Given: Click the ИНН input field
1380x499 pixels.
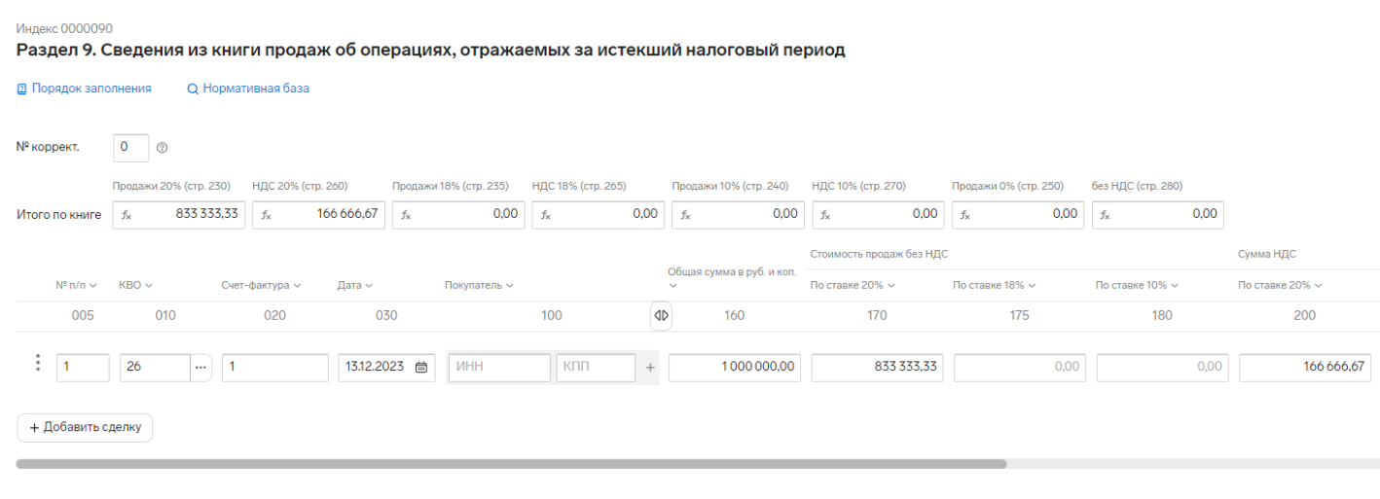Looking at the screenshot, I should point(498,368).
